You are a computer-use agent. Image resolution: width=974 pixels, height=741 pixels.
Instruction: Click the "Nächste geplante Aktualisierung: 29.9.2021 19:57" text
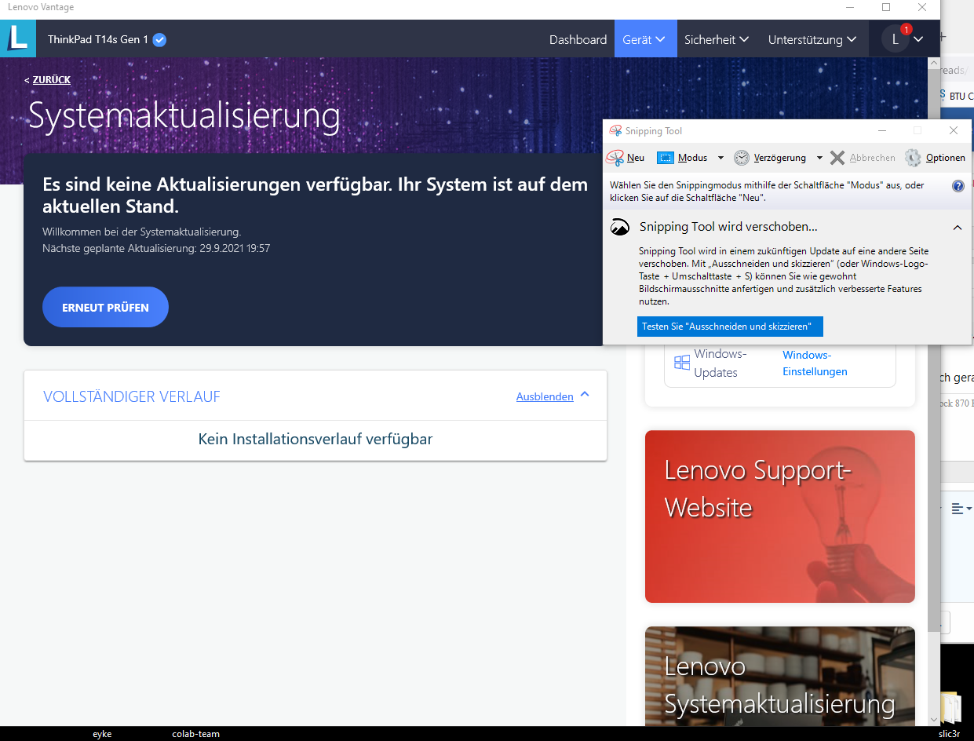[156, 248]
